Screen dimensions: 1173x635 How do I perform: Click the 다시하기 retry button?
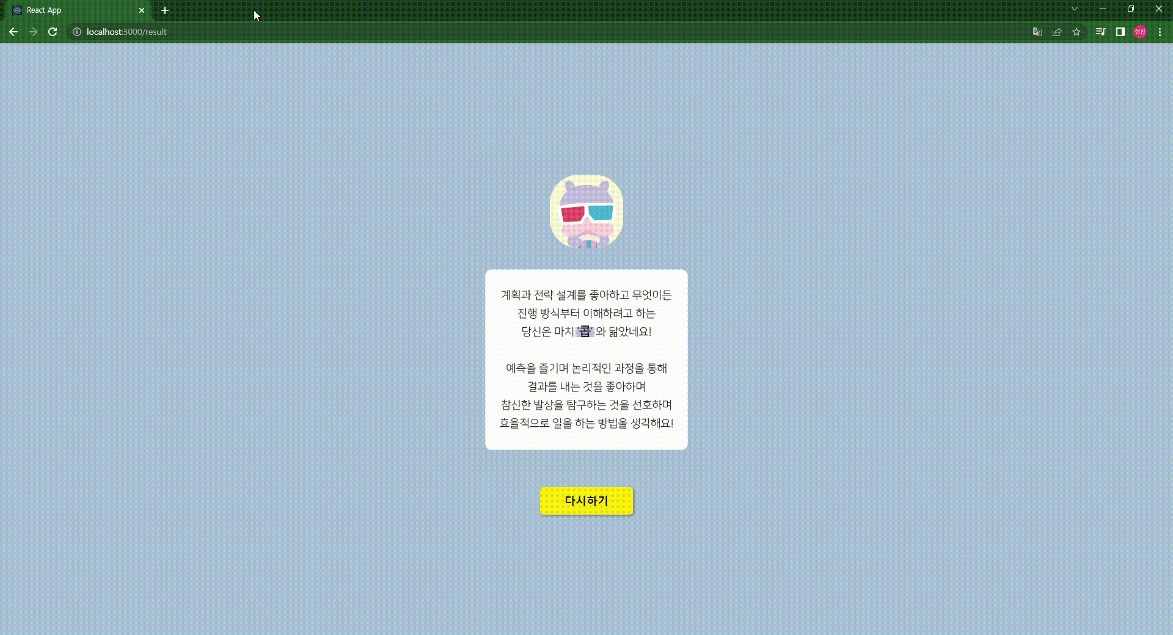(x=586, y=501)
